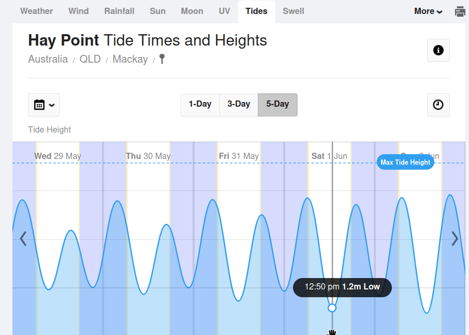469x335 pixels.
Task: Click the Max Tide Height label
Action: pyautogui.click(x=405, y=162)
